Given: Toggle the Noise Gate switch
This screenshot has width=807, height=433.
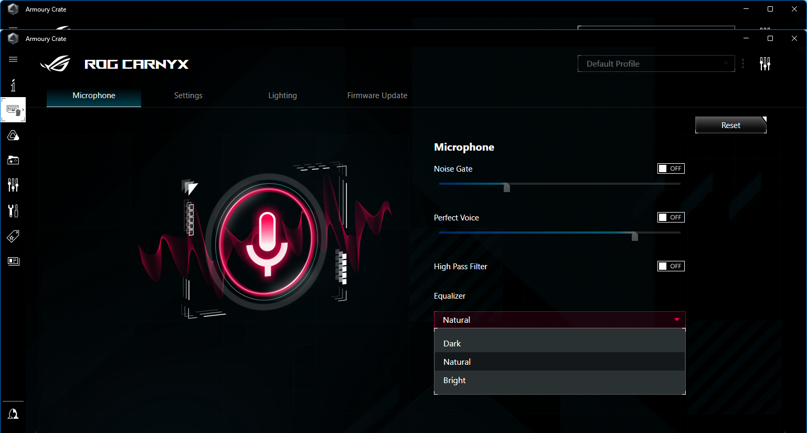Looking at the screenshot, I should [x=671, y=168].
